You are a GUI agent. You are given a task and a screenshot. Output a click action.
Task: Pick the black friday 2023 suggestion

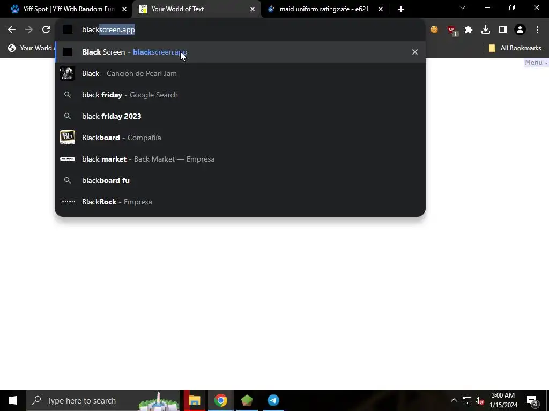tap(240, 116)
